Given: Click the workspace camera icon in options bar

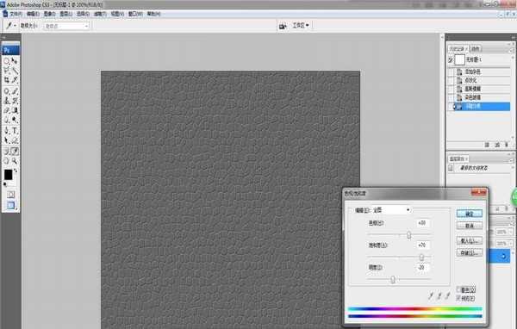Looking at the screenshot, I should tap(283, 26).
